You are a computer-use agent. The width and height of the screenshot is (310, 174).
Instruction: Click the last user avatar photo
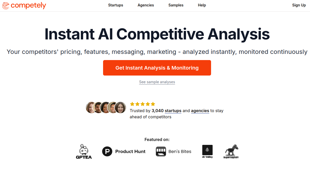coord(120,107)
